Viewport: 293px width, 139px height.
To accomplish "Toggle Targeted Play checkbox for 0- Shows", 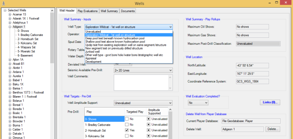I will coord(127,119).
